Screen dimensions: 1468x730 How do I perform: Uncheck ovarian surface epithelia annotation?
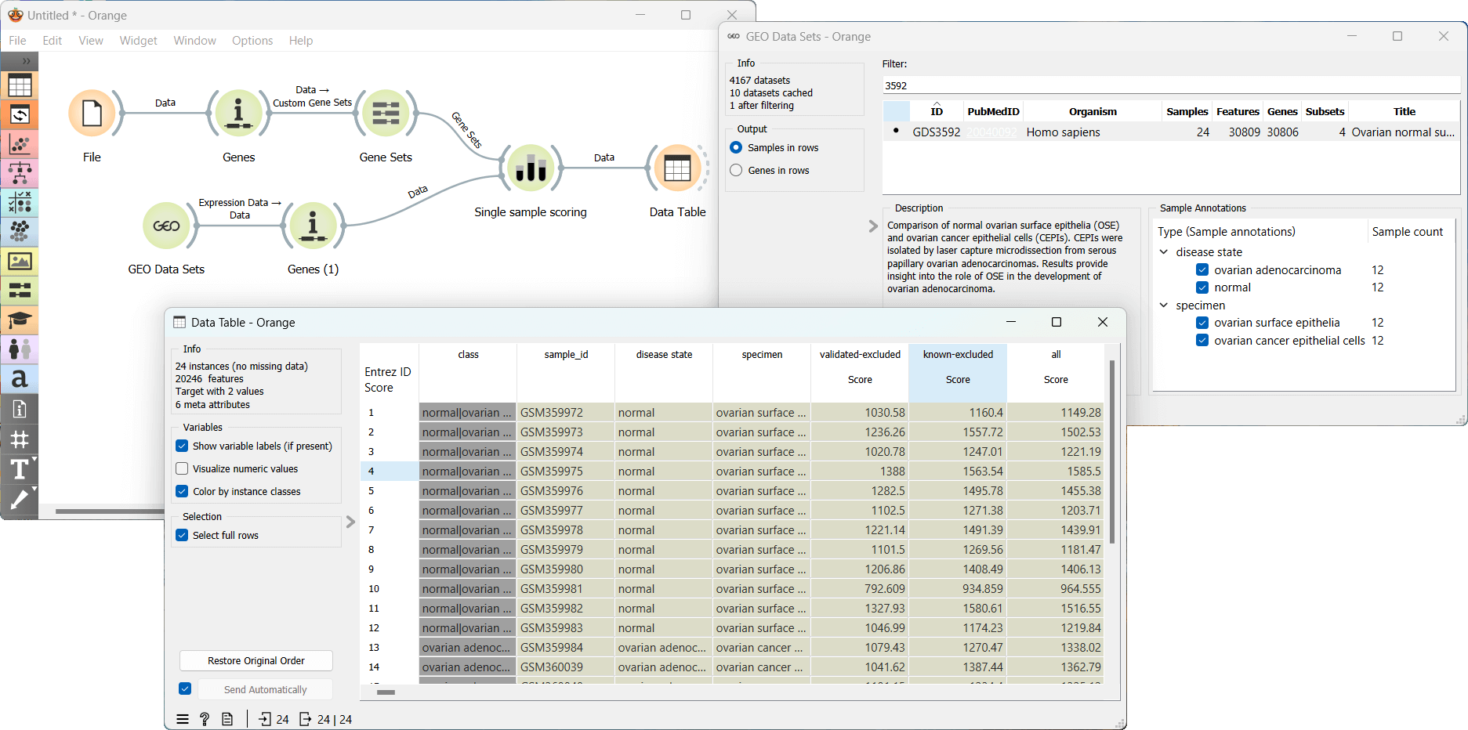[1202, 322]
